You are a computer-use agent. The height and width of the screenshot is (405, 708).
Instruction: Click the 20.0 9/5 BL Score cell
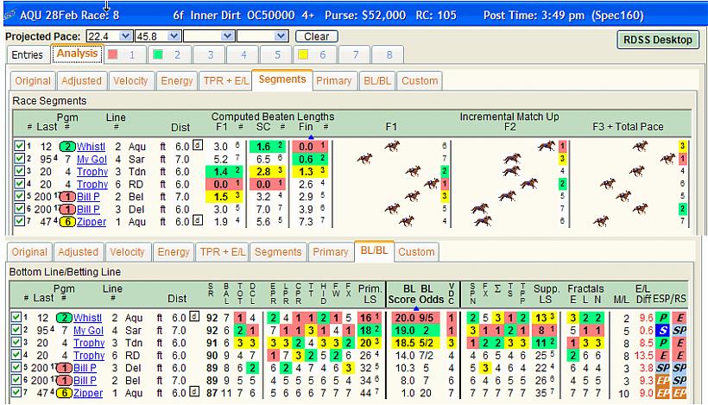point(414,318)
